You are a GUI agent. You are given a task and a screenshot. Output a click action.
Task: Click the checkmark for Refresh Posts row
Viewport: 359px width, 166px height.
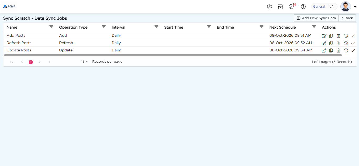(x=353, y=43)
